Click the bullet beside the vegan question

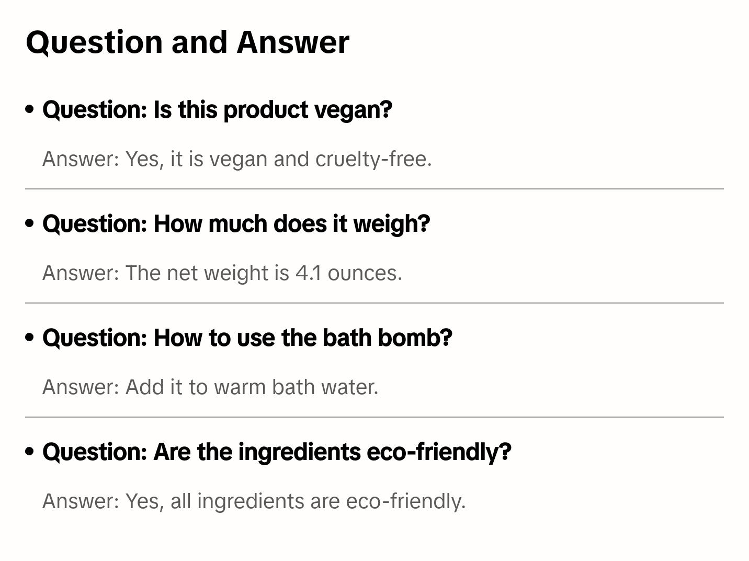(30, 109)
